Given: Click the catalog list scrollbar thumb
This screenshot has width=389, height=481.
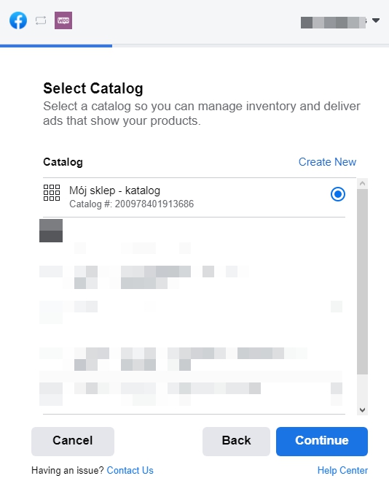Looking at the screenshot, I should (362, 282).
